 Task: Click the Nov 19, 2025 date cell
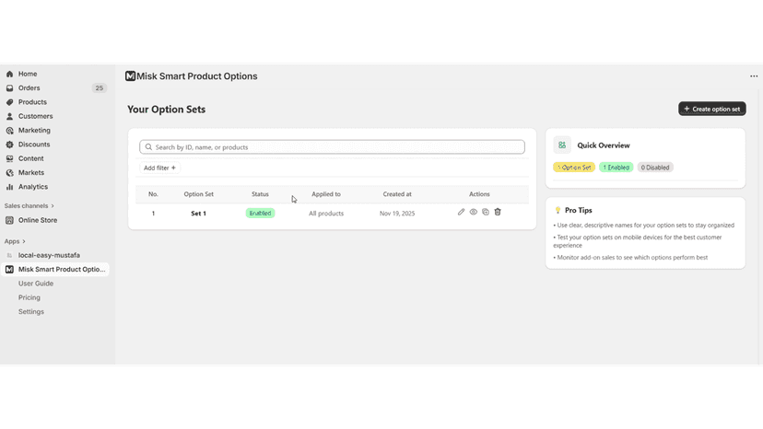tap(397, 214)
